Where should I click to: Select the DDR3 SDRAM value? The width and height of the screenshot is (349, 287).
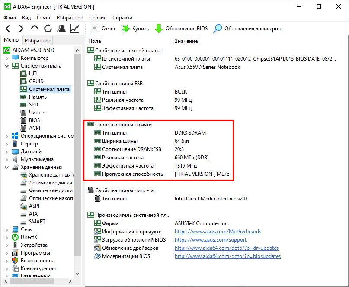click(190, 133)
